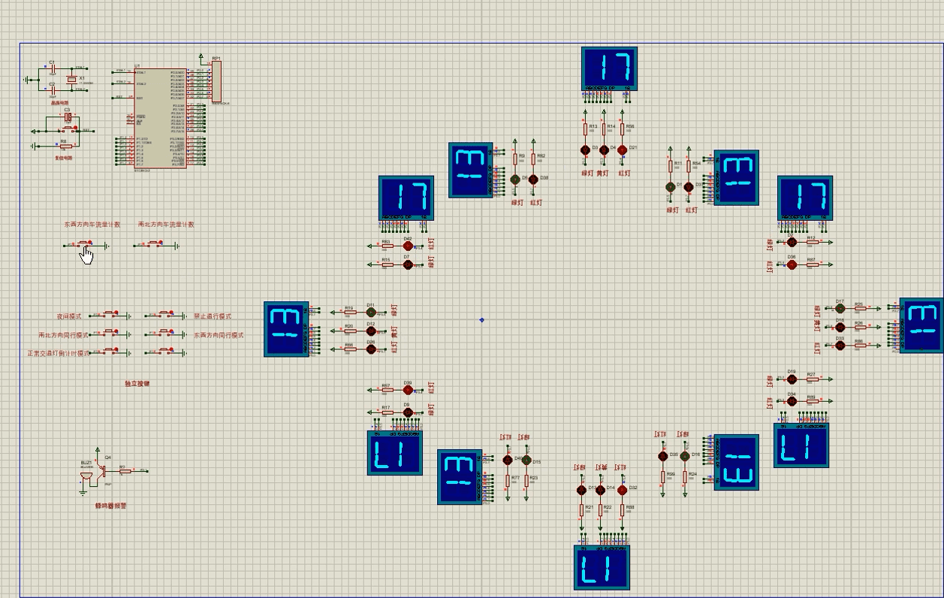The height and width of the screenshot is (598, 944).
Task: Select the top-center 7-segment display showing 17
Action: click(x=609, y=69)
